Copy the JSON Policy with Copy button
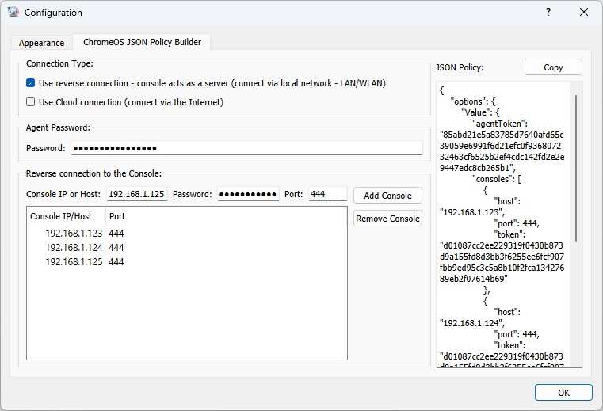The image size is (603, 411). [x=553, y=67]
